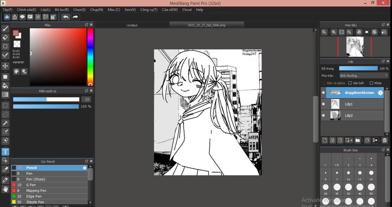Open the Help menu
The image size is (392, 207).
point(199,10)
